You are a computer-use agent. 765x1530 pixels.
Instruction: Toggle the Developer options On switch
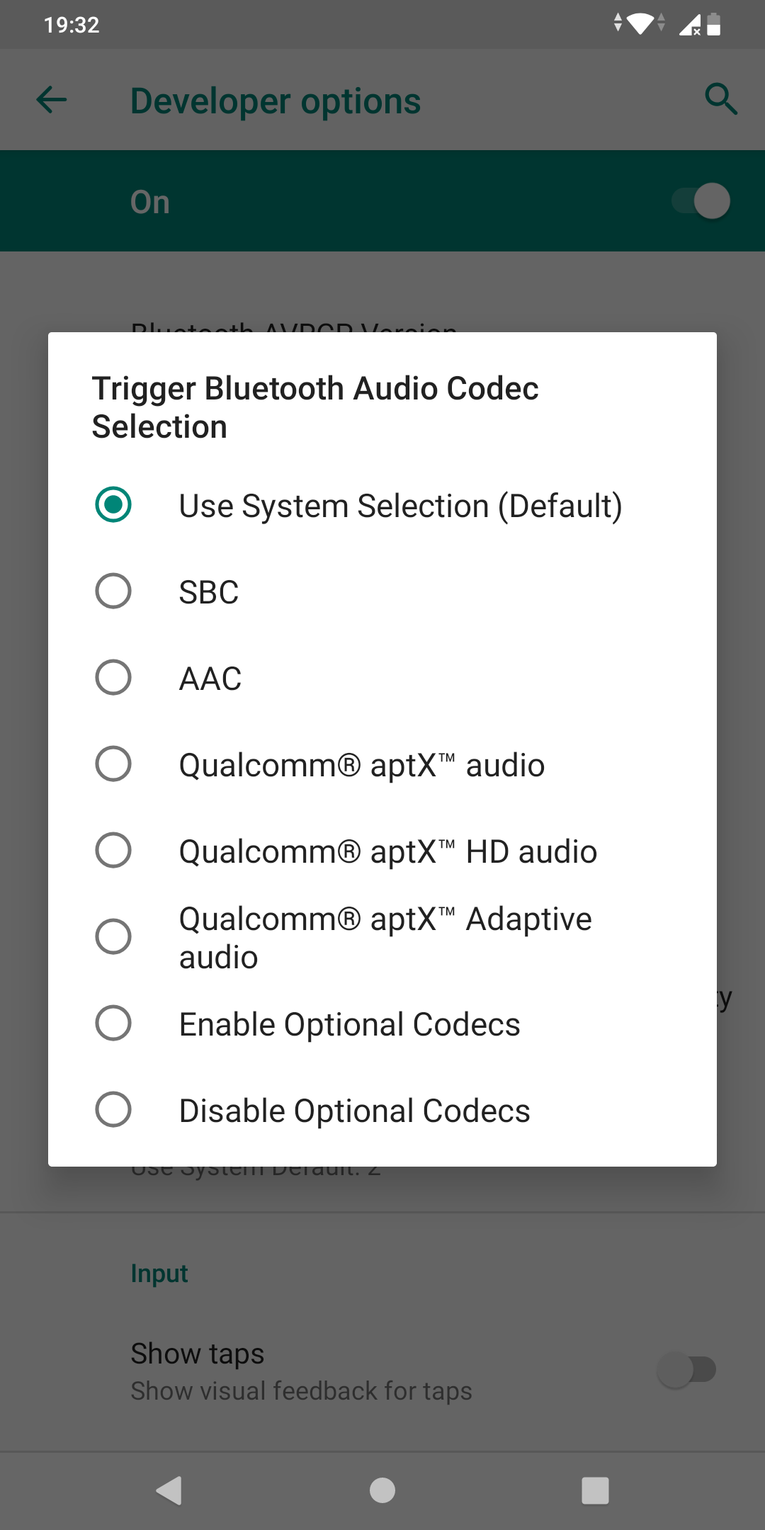[701, 201]
